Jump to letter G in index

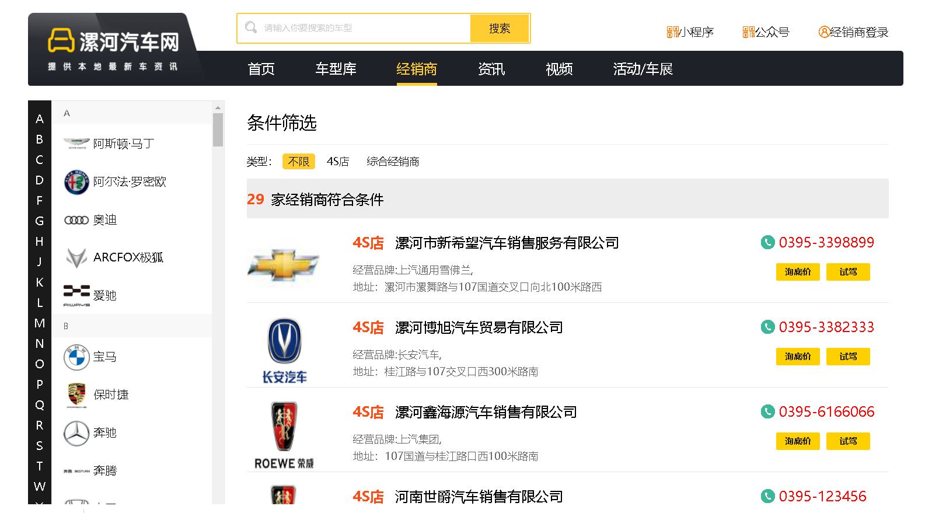40,221
